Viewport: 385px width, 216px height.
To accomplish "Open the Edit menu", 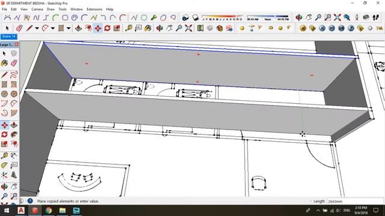I will [14, 10].
